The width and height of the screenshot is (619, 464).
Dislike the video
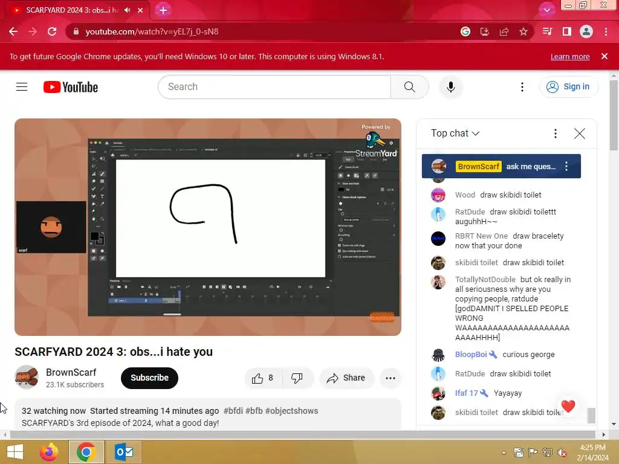tap(297, 378)
